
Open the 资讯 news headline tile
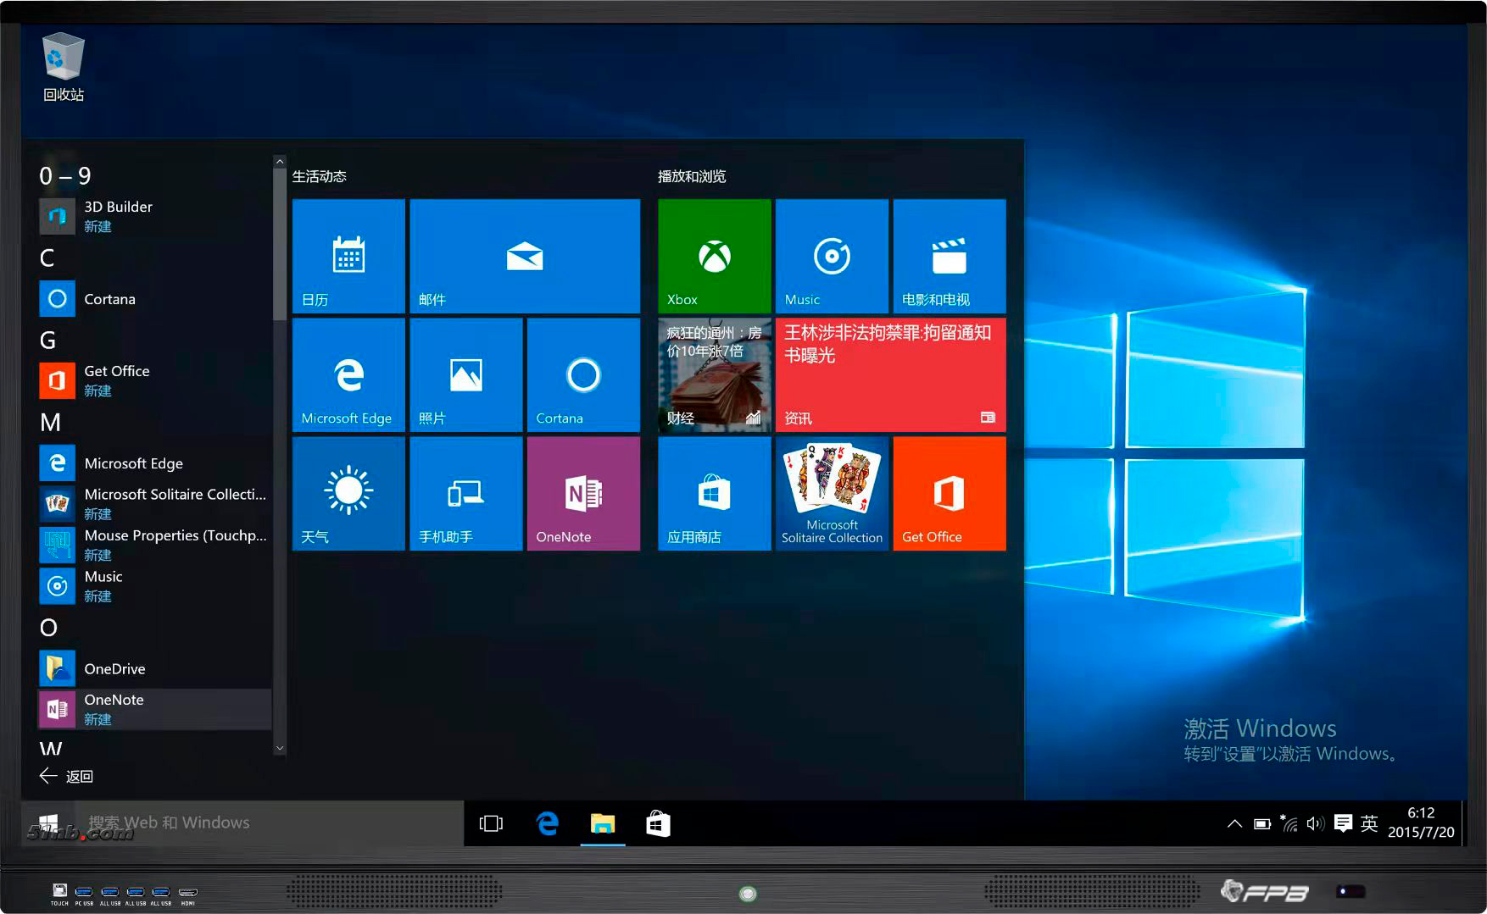click(891, 374)
